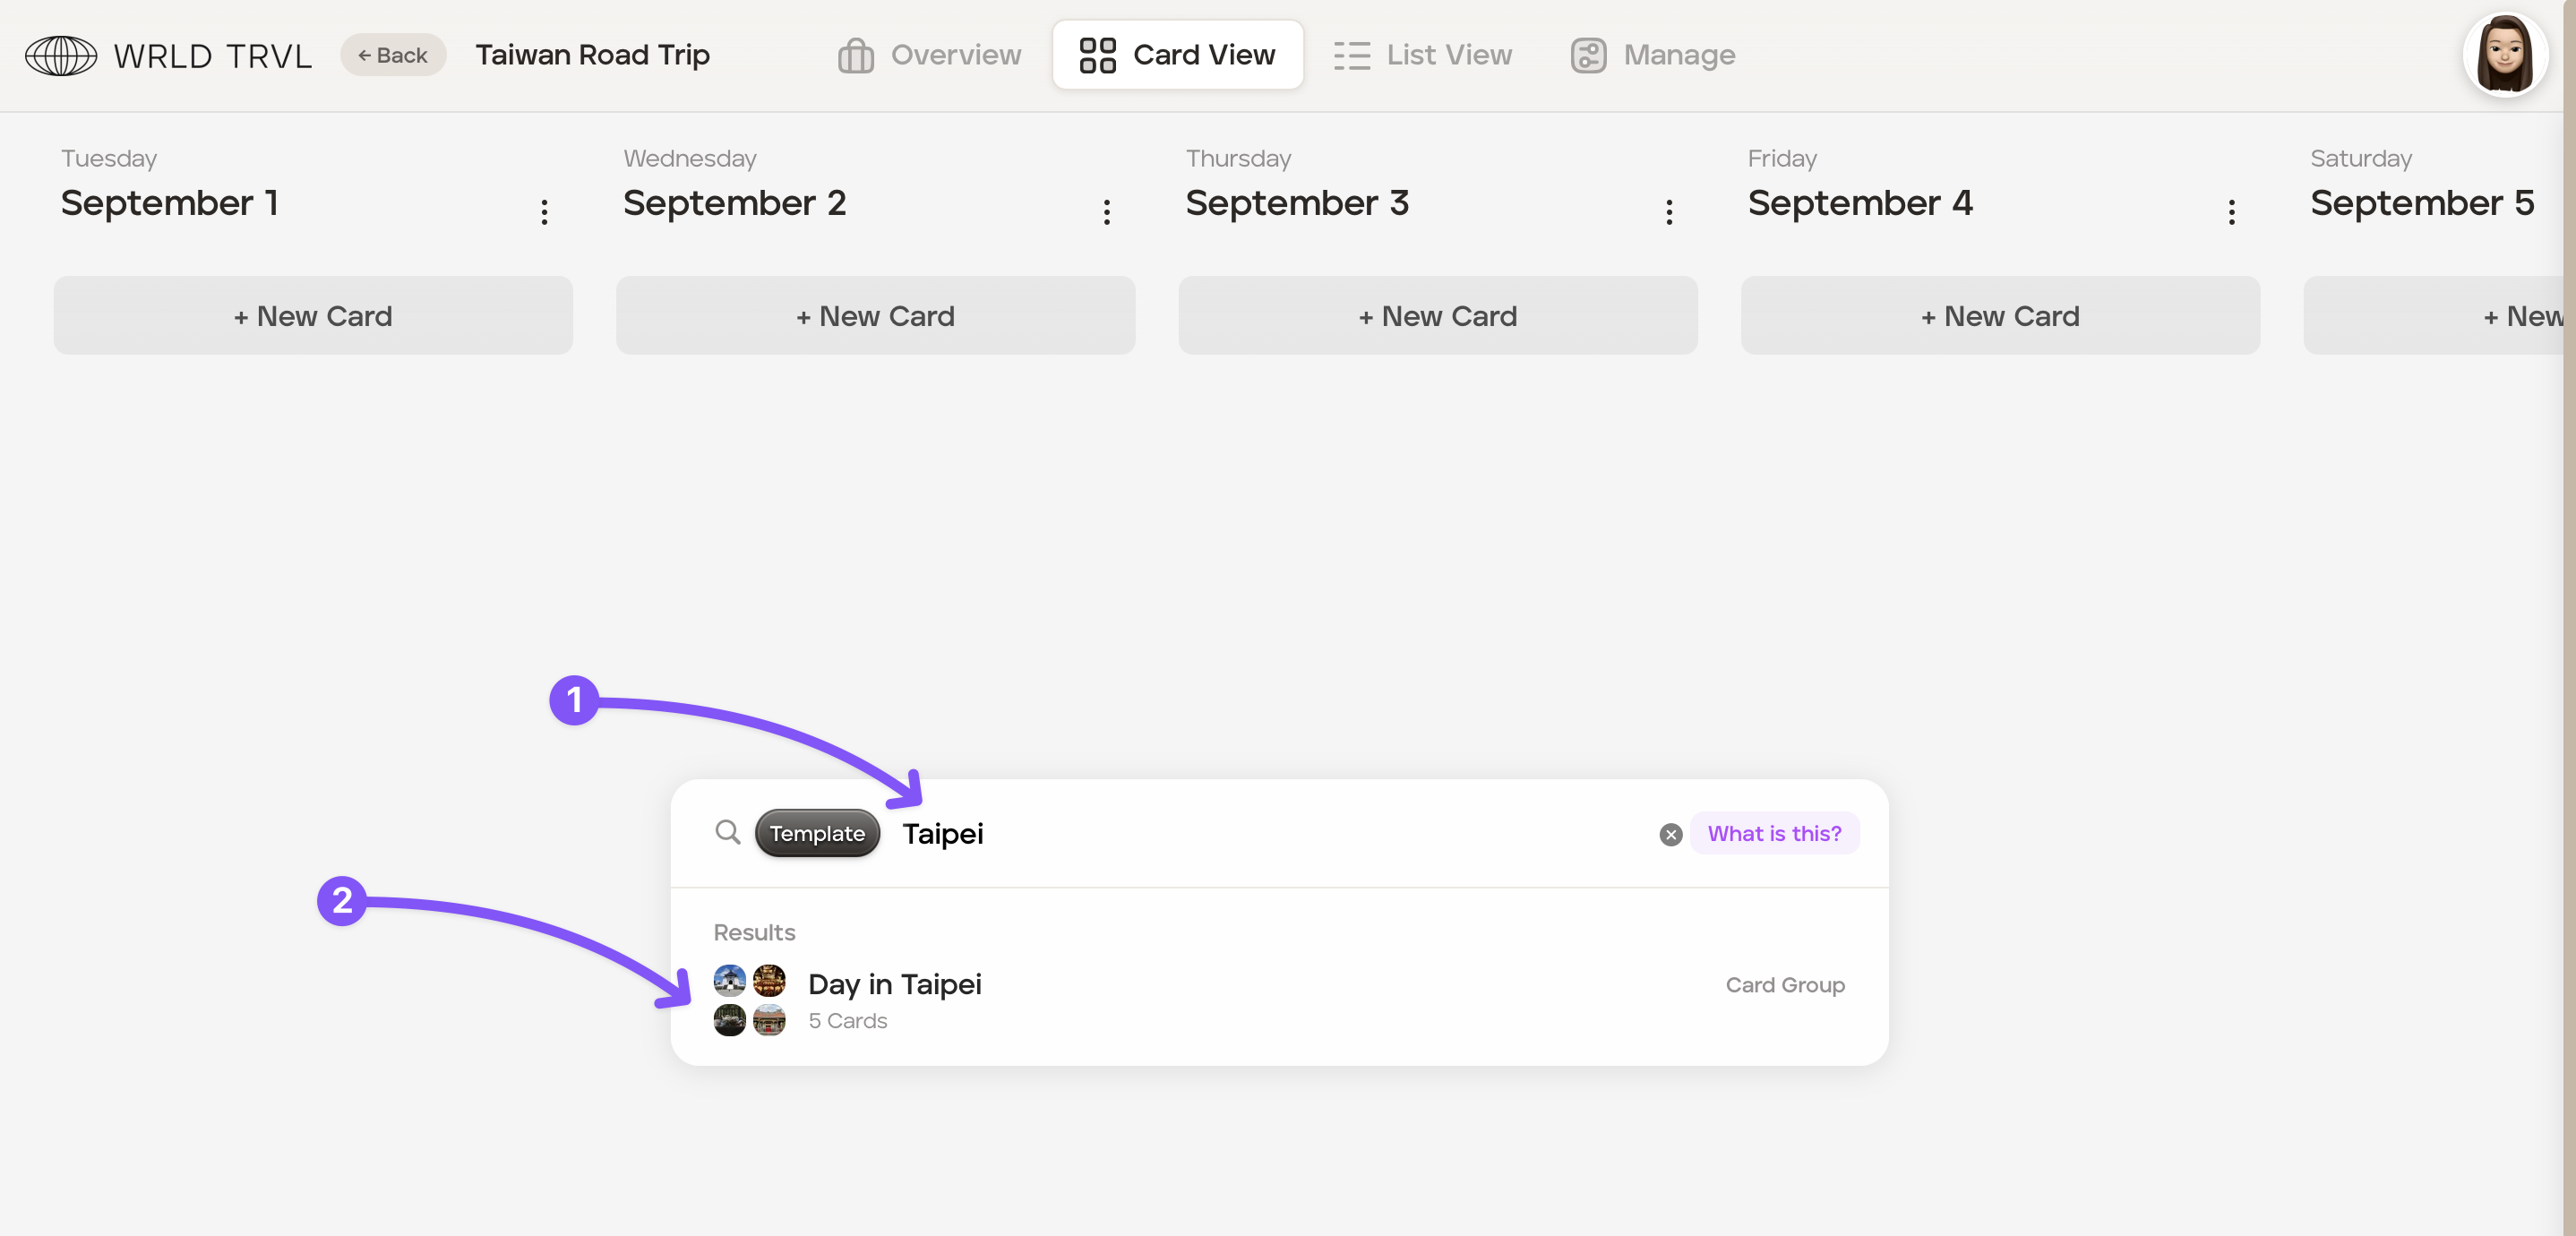Click the Day in Taipei thumbnail images
This screenshot has width=2576, height=1236.
pos(749,1000)
